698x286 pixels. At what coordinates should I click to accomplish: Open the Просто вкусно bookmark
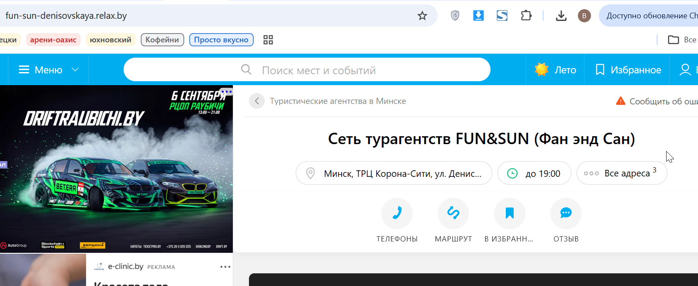221,40
